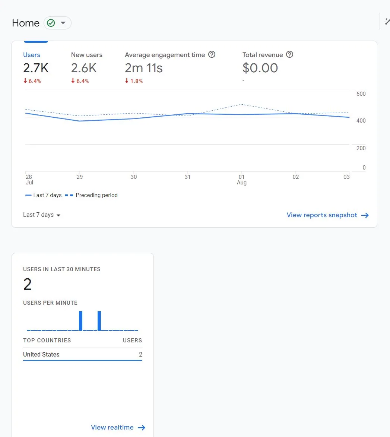Click the 2.7K users value
The width and height of the screenshot is (390, 437).
(x=36, y=68)
